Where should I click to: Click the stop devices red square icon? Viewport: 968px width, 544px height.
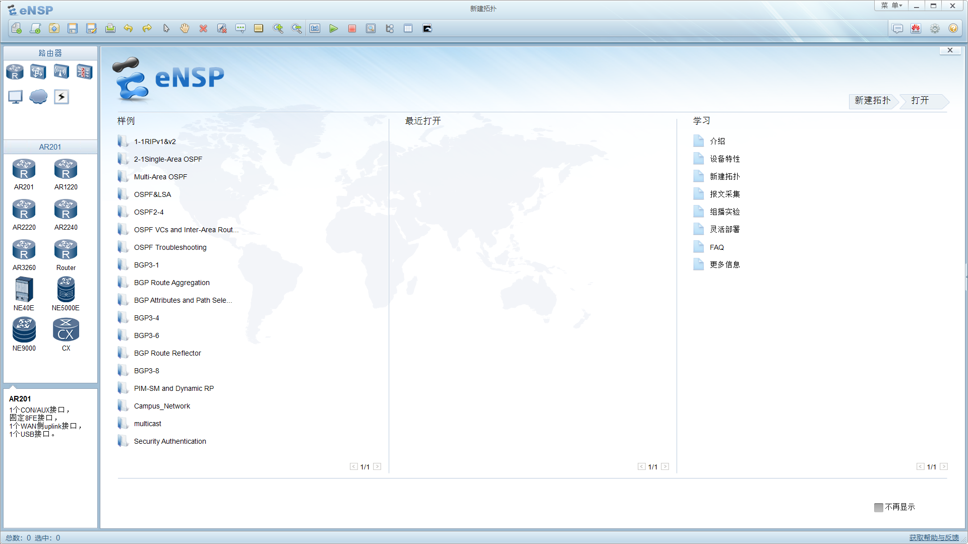pos(352,29)
